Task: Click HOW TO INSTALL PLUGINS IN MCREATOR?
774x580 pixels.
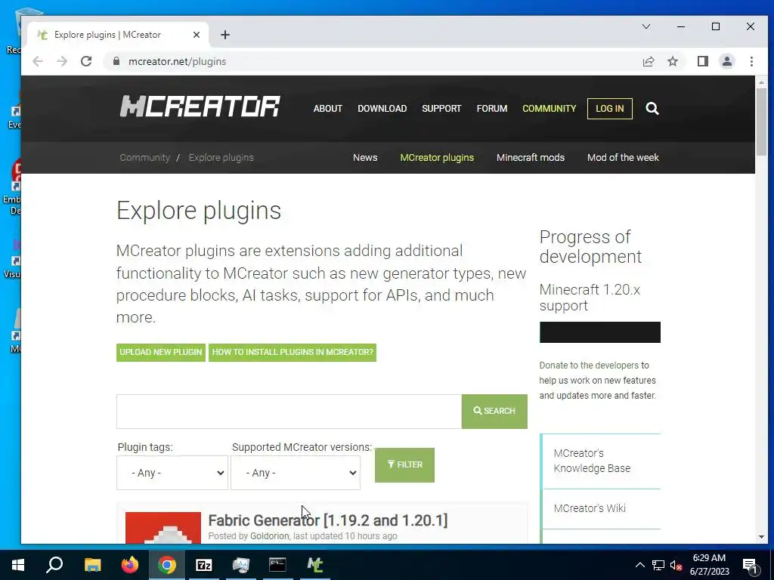Action: coord(293,352)
